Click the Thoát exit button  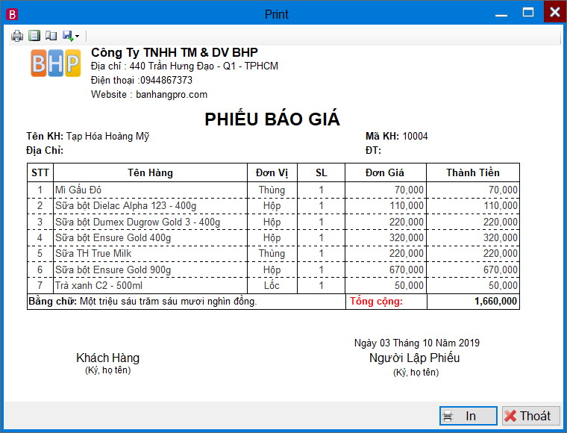click(x=531, y=416)
